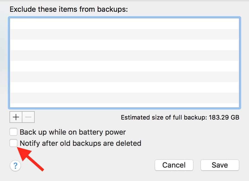This screenshot has height=181, width=249.
Task: Click the Estimated size of full backup text
Action: pyautogui.click(x=164, y=117)
